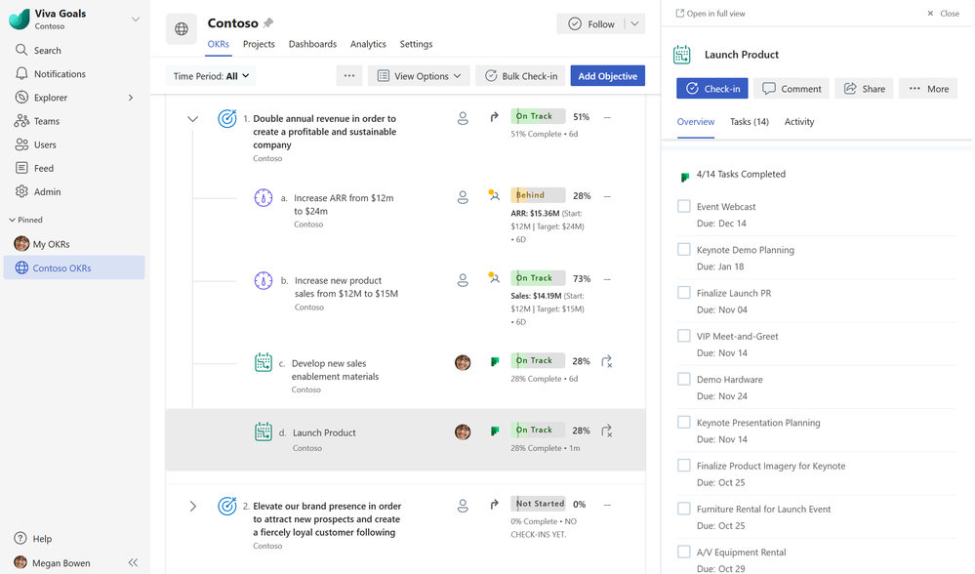
Task: Click the integration icon on Increase ARR row
Action: [x=494, y=195]
